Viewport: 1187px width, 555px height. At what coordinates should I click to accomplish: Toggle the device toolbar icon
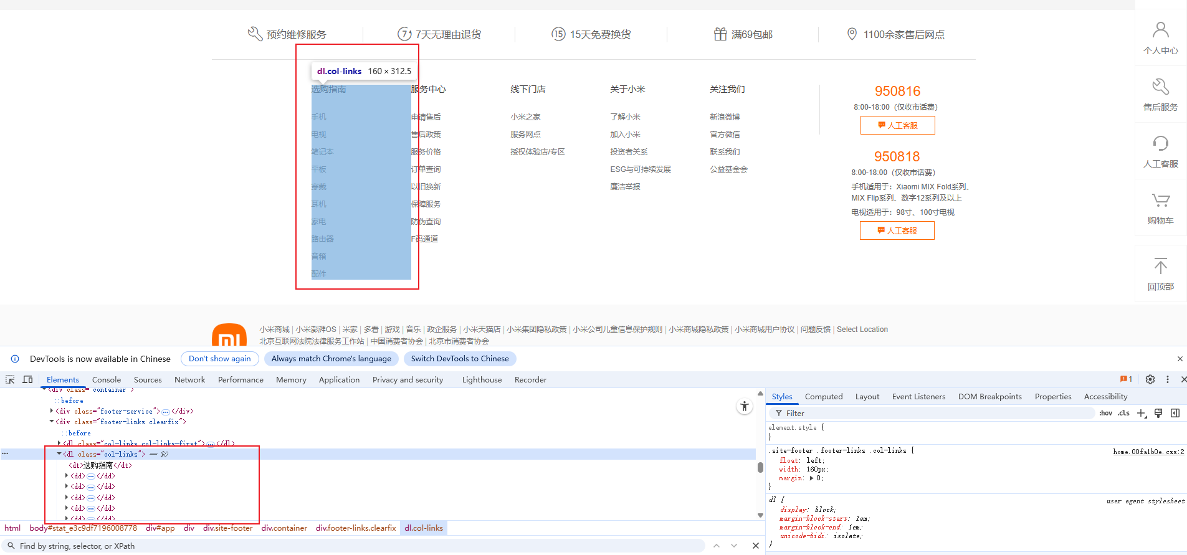27,379
